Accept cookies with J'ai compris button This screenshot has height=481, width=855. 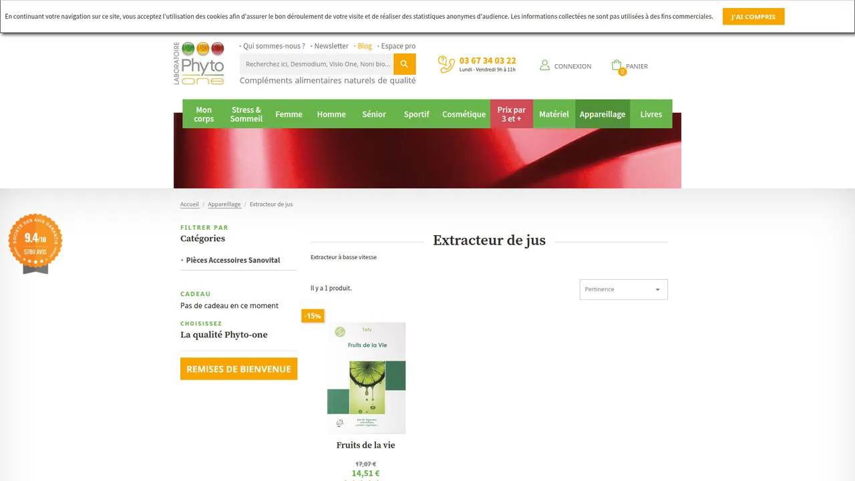coord(753,17)
